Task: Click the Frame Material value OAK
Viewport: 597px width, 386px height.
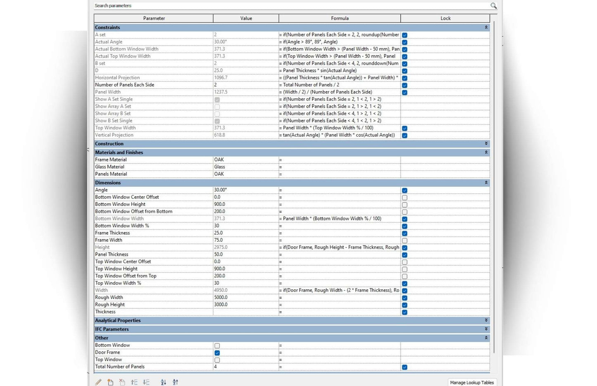Action: 245,160
